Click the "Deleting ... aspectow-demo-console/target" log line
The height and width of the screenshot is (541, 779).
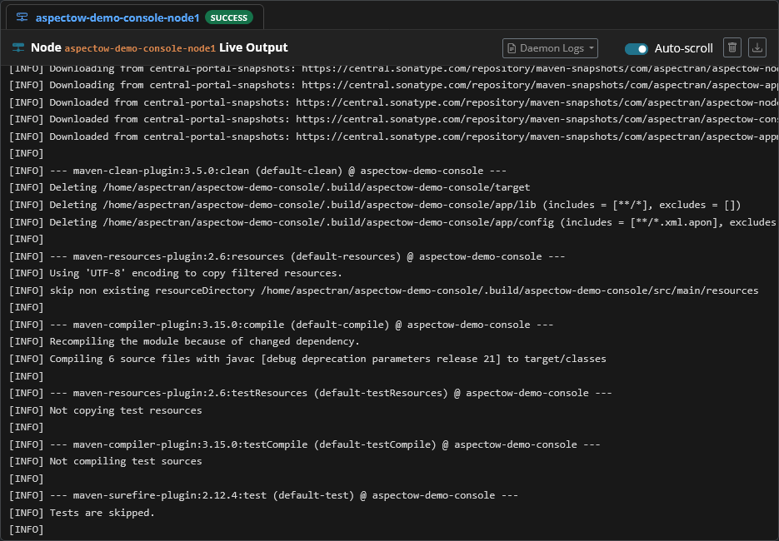pyautogui.click(x=270, y=187)
